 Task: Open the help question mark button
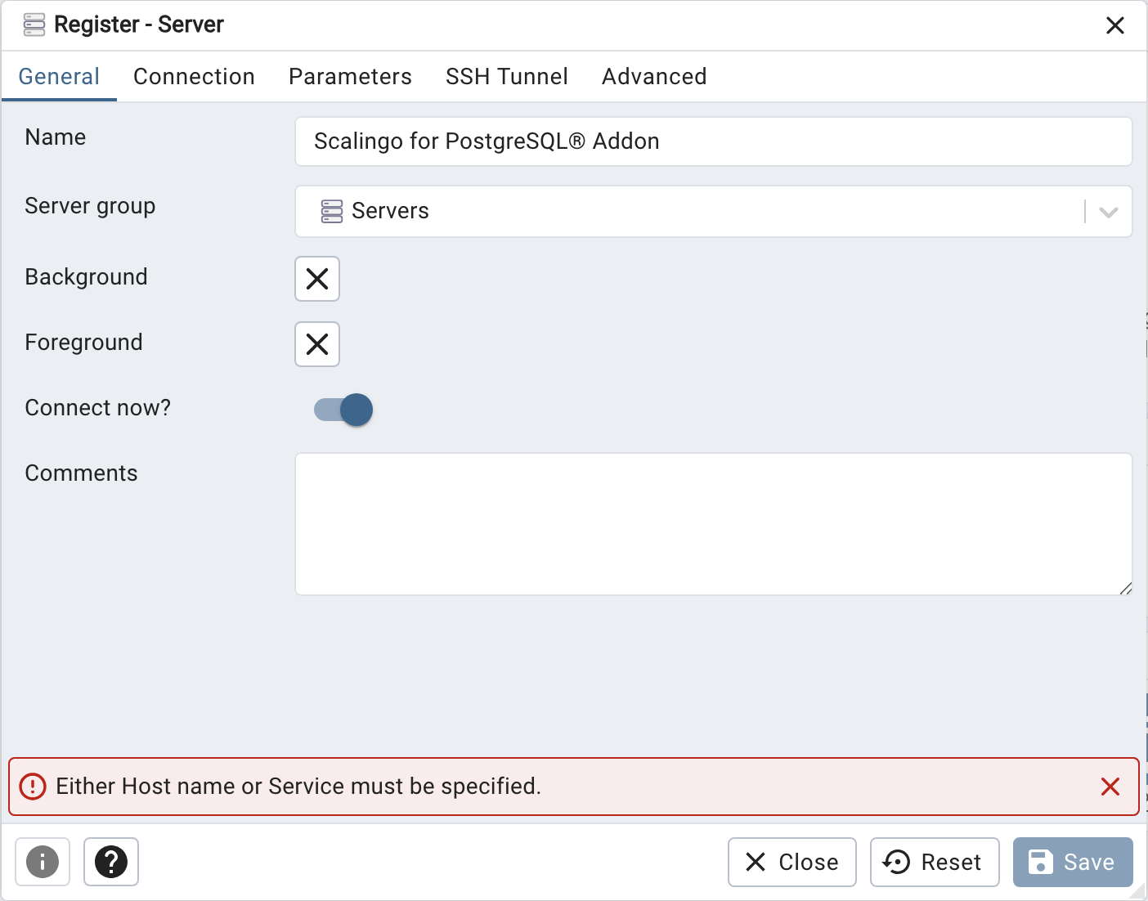(x=111, y=862)
